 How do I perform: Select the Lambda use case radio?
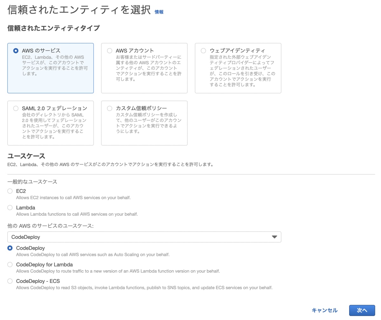(10, 207)
